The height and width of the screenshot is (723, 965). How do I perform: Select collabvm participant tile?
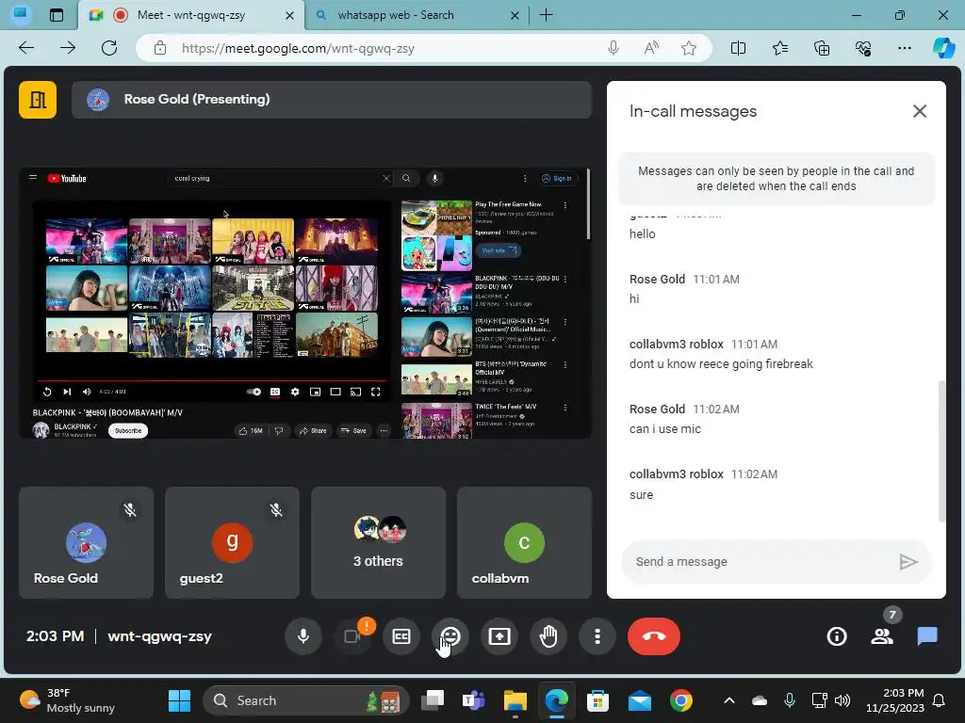(x=524, y=542)
